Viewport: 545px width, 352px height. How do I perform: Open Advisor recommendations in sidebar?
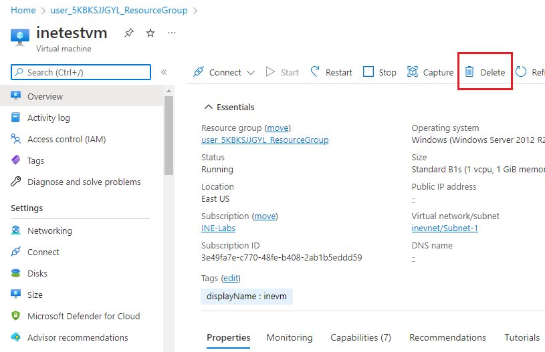pos(77,337)
